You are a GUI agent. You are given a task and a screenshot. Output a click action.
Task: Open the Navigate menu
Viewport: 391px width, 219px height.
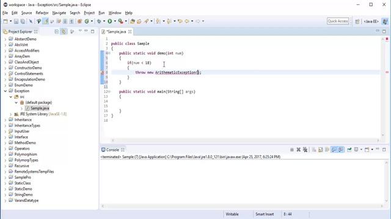coord(59,13)
